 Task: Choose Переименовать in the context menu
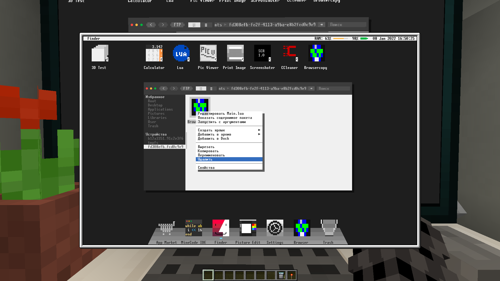point(229,155)
